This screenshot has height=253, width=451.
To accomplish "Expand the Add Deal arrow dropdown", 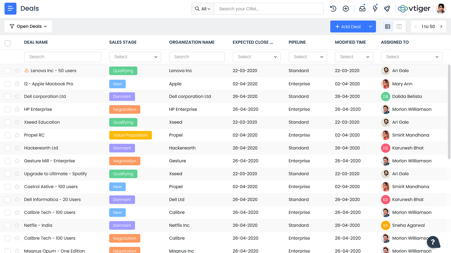I will pos(370,26).
